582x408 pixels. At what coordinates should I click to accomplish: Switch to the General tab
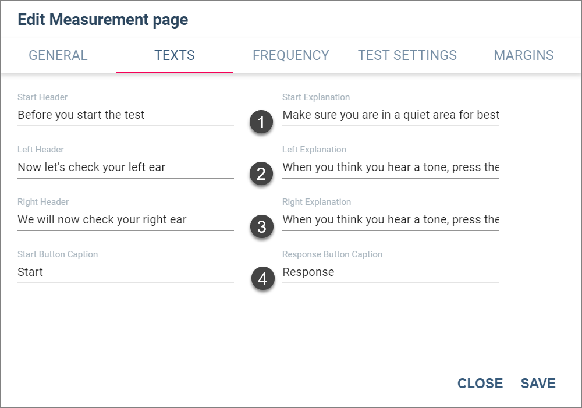point(58,55)
